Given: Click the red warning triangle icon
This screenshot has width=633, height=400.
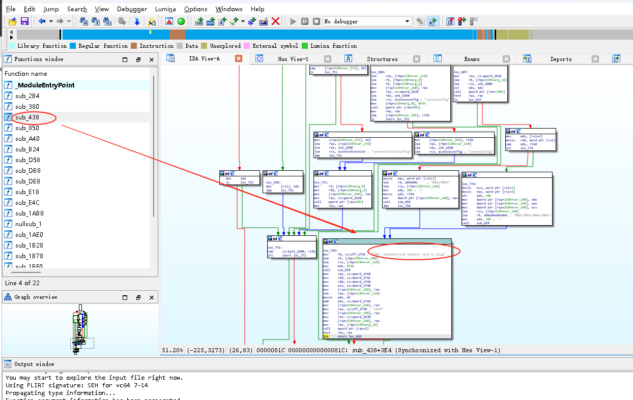Looking at the screenshot, I should pyautogui.click(x=169, y=21).
